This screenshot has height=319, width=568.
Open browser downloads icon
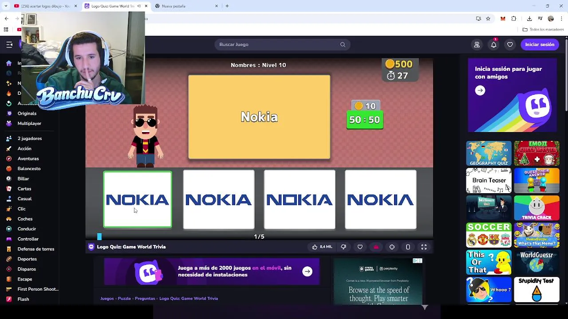(529, 19)
